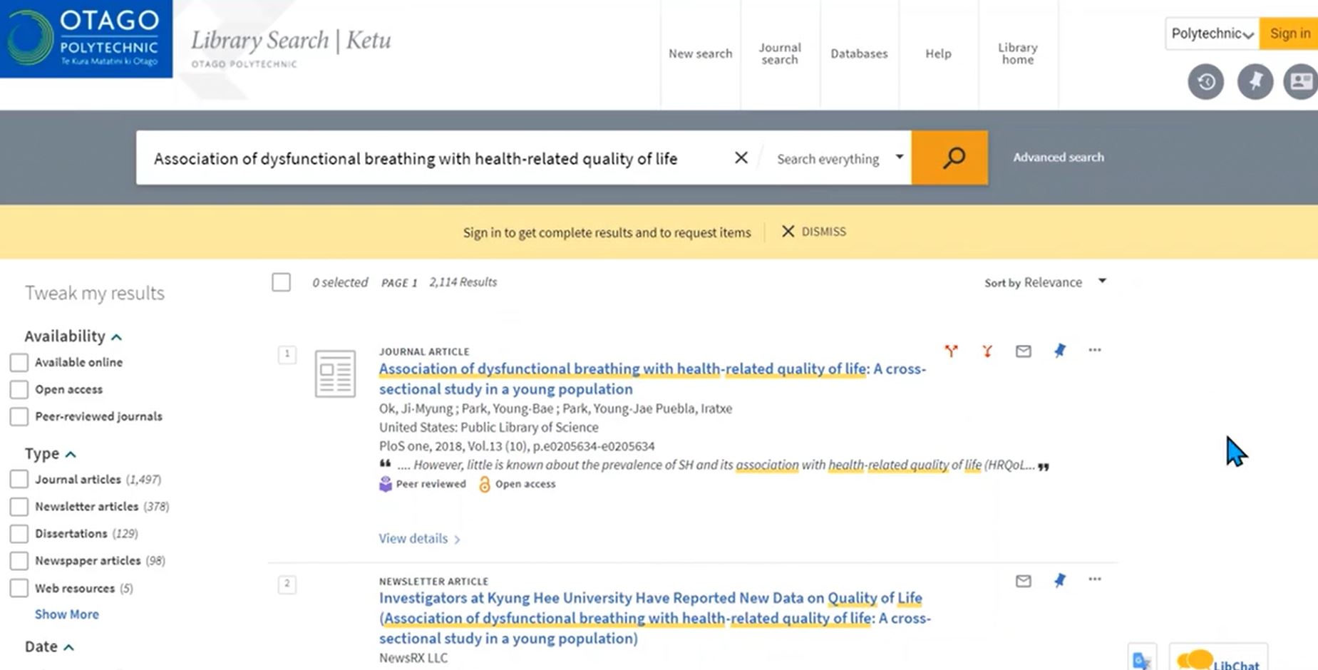Go to Journal search menu item
Image resolution: width=1318 pixels, height=670 pixels.
tap(780, 53)
